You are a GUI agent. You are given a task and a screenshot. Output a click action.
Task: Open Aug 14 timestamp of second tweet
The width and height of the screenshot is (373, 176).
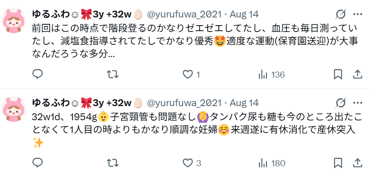pos(244,103)
